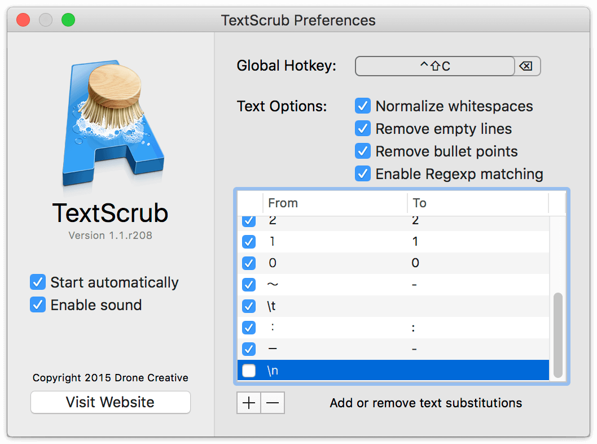This screenshot has width=597, height=444.
Task: Uncheck the 1 substitution row checkbox
Action: click(249, 242)
